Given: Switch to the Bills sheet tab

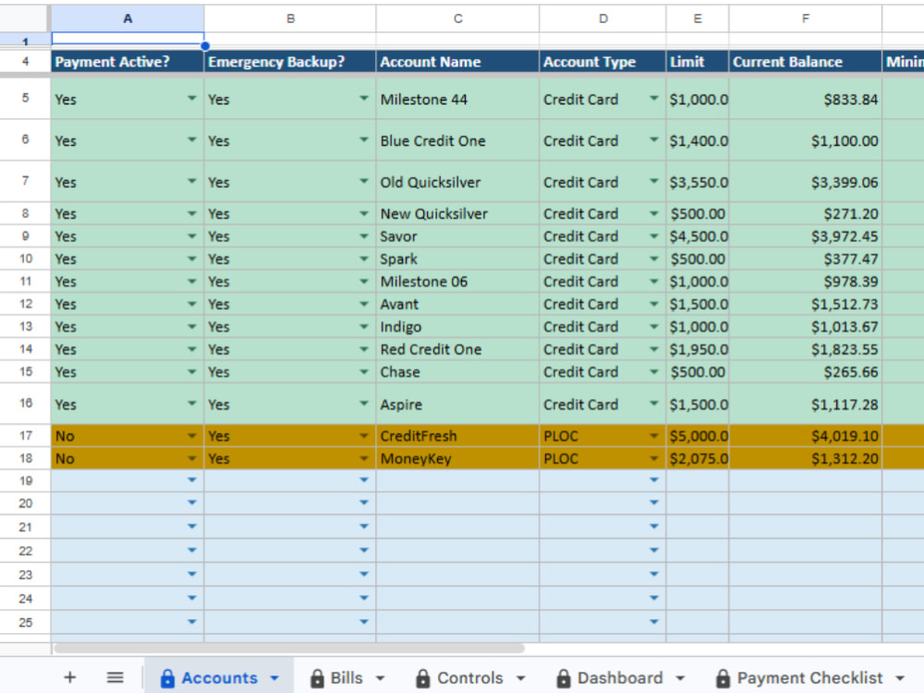Looking at the screenshot, I should point(346,677).
